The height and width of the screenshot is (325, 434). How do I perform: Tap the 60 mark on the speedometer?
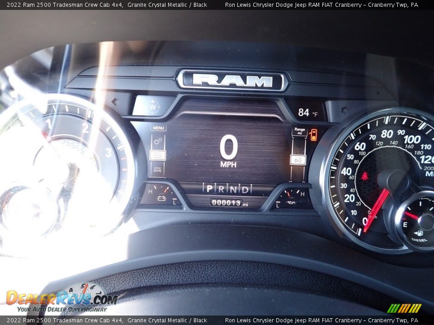pos(360,146)
